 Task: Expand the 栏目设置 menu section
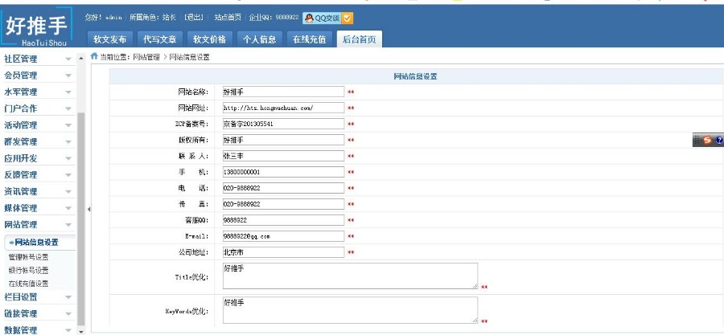pos(38,297)
